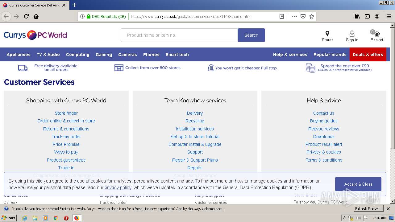Screen dimensions: 395x222
Task: Open Product guarantees link
Action: (x=66, y=160)
